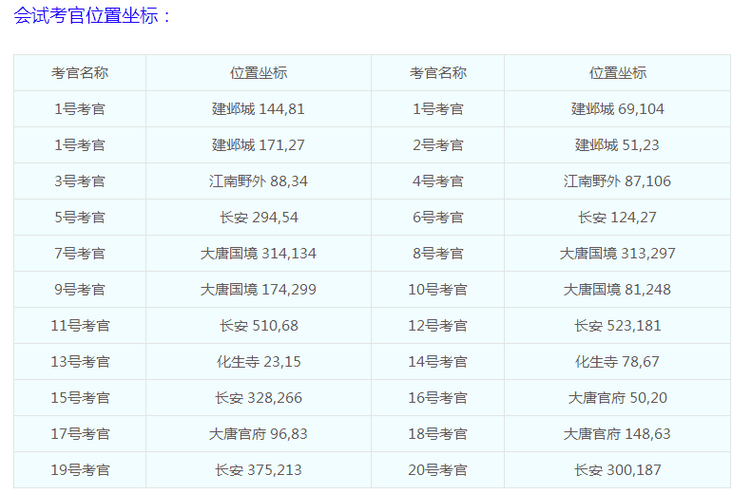Click the blue heading 会试考官位置坐标
The height and width of the screenshot is (494, 752).
coord(93,16)
